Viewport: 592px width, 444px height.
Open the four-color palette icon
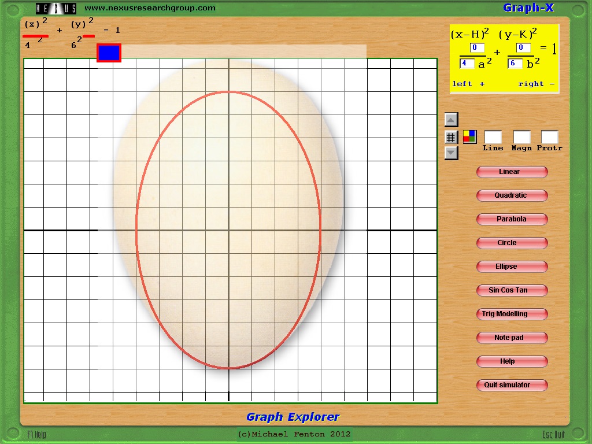pyautogui.click(x=469, y=137)
